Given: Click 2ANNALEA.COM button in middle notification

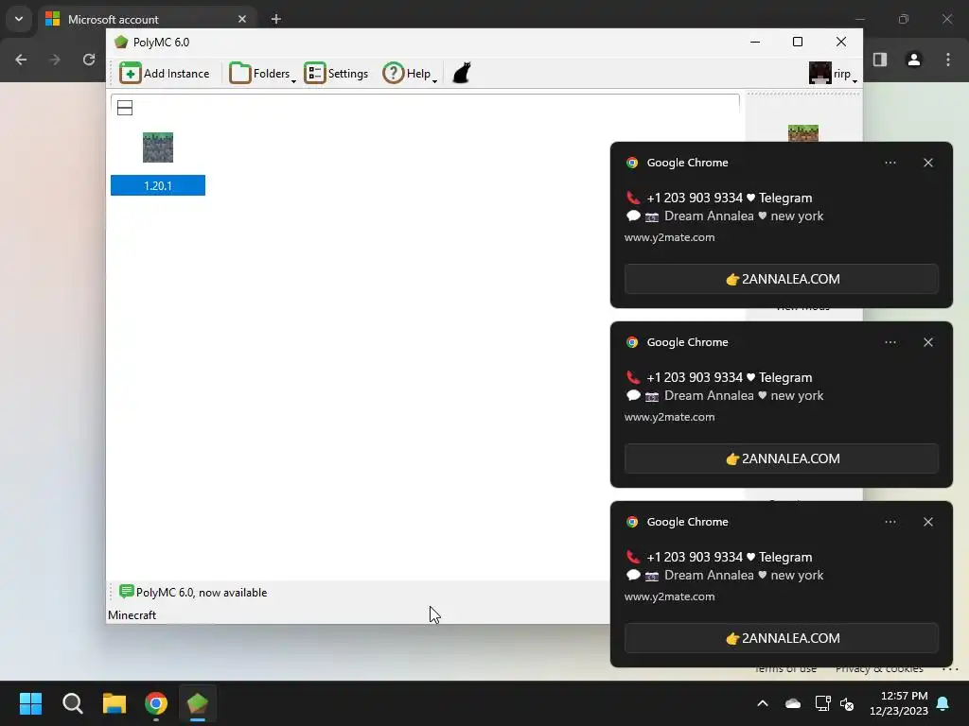Looking at the screenshot, I should [x=781, y=458].
